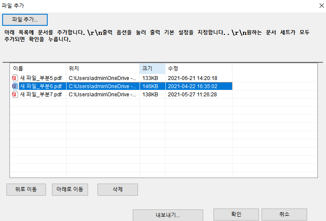Move selected file up with 위로 이동
This screenshot has height=221, width=326.
pos(26,189)
